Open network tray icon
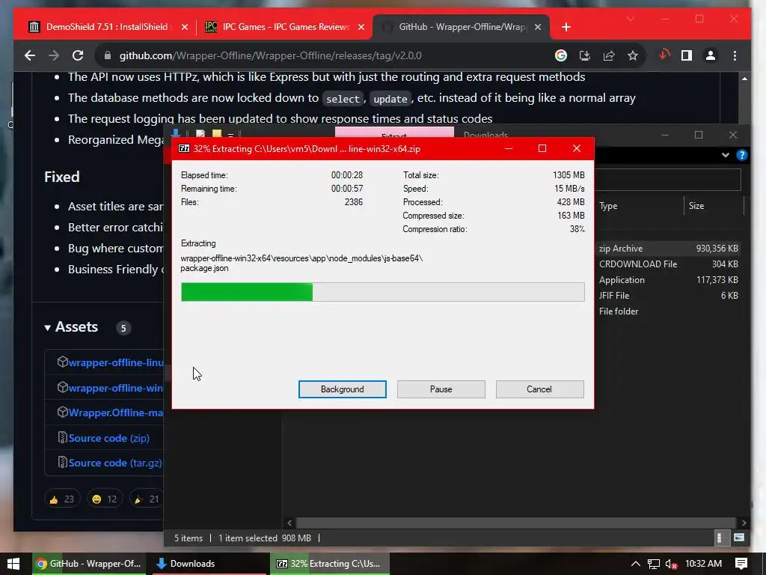The width and height of the screenshot is (766, 575). click(654, 564)
